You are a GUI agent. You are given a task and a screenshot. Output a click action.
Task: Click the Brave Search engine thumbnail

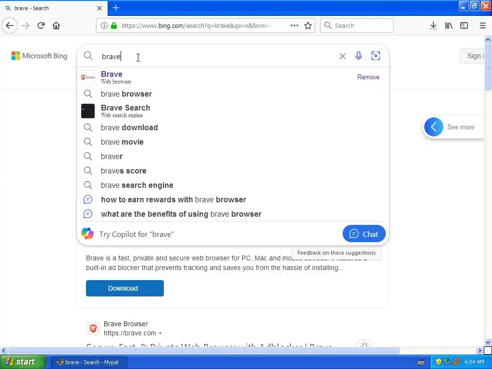[88, 111]
